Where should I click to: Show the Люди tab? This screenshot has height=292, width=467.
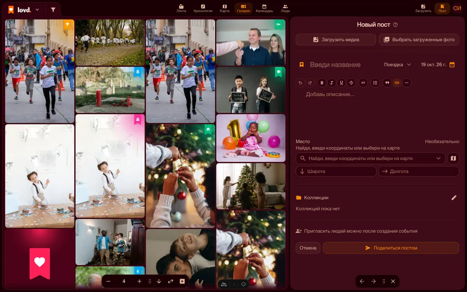[285, 8]
